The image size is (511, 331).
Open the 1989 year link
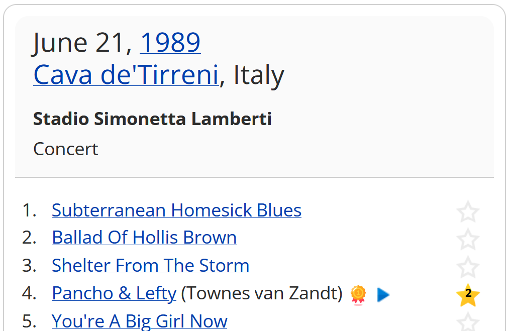pyautogui.click(x=170, y=42)
